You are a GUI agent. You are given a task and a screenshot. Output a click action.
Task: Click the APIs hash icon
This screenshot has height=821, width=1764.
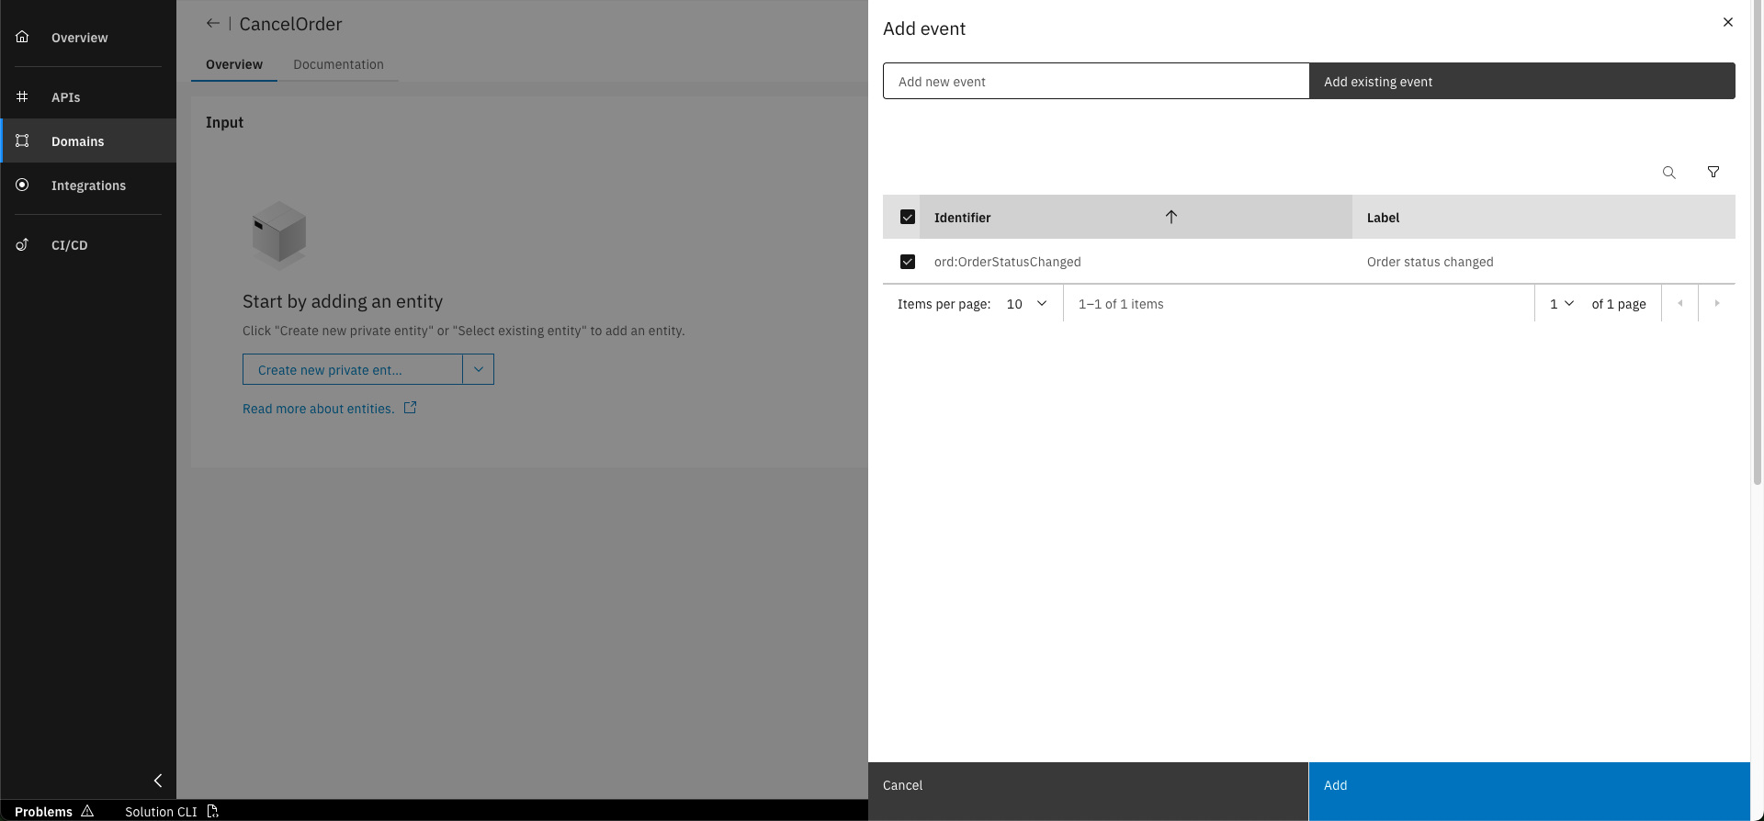coord(22,96)
